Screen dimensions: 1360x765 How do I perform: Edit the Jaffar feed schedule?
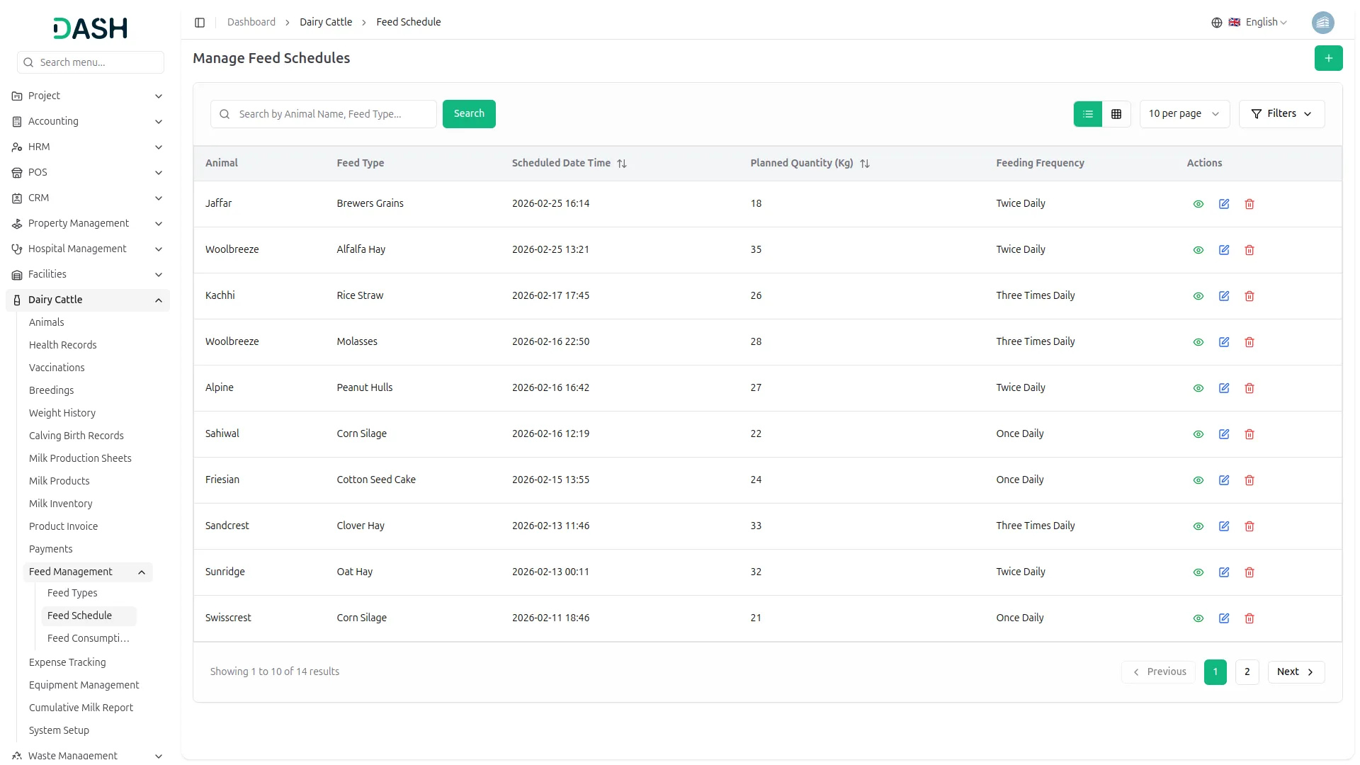pos(1223,204)
